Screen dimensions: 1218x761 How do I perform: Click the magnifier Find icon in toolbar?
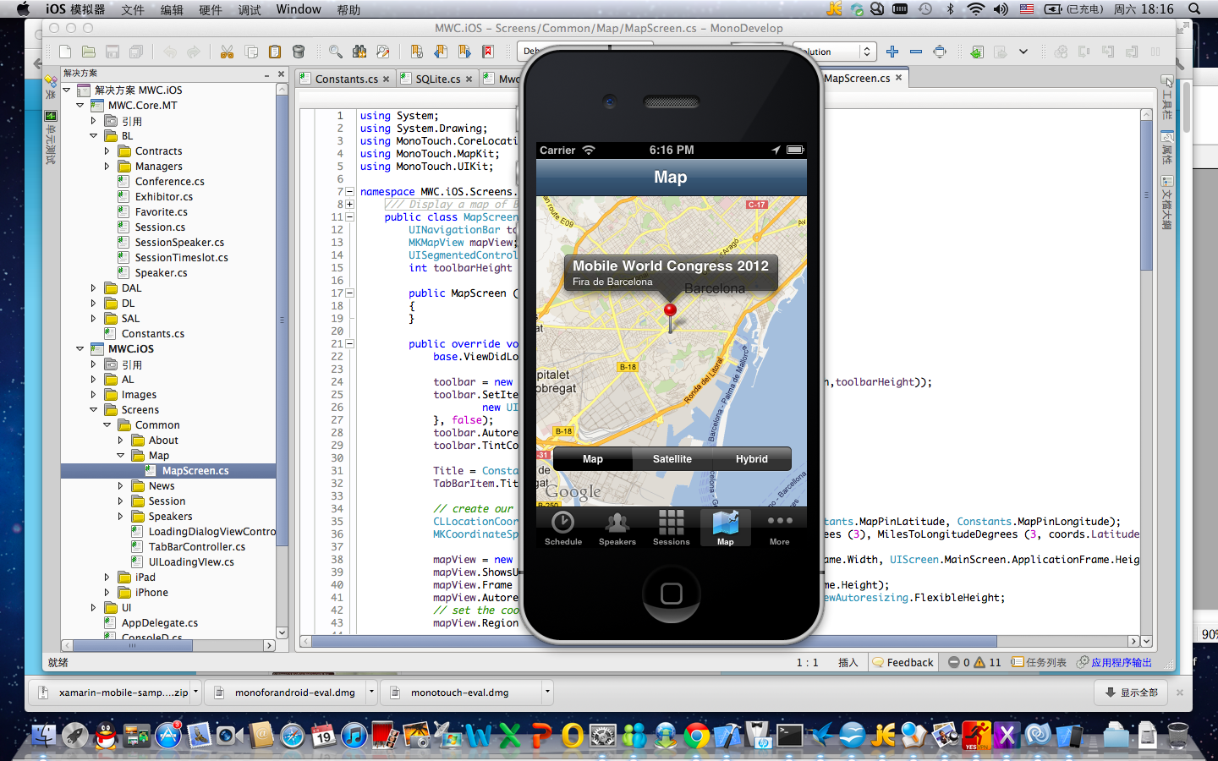336,52
